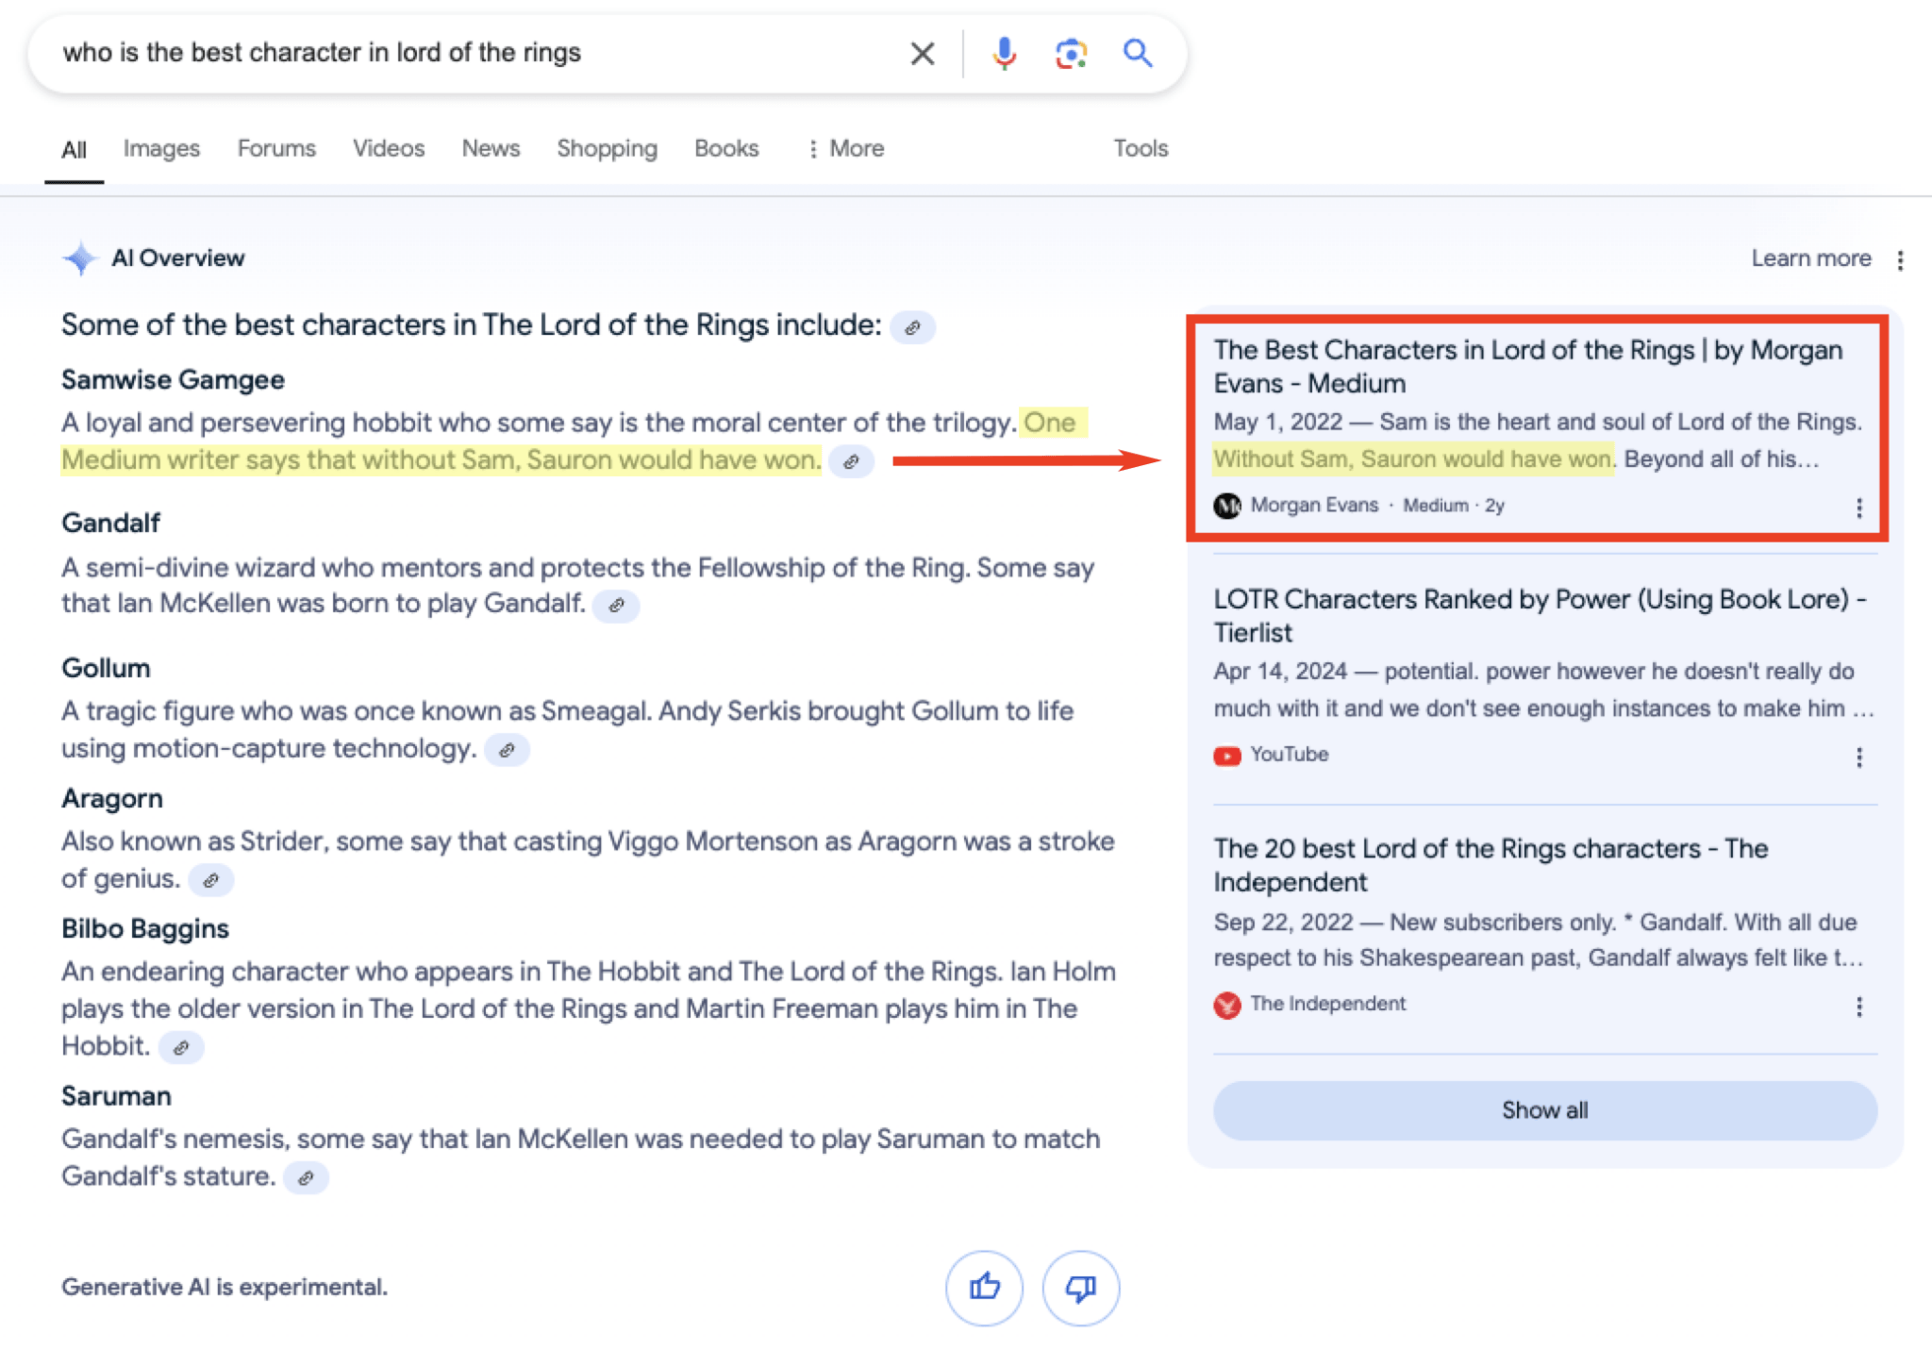Open the source link icon after the Gandalf description
1932x1349 pixels.
[x=616, y=606]
